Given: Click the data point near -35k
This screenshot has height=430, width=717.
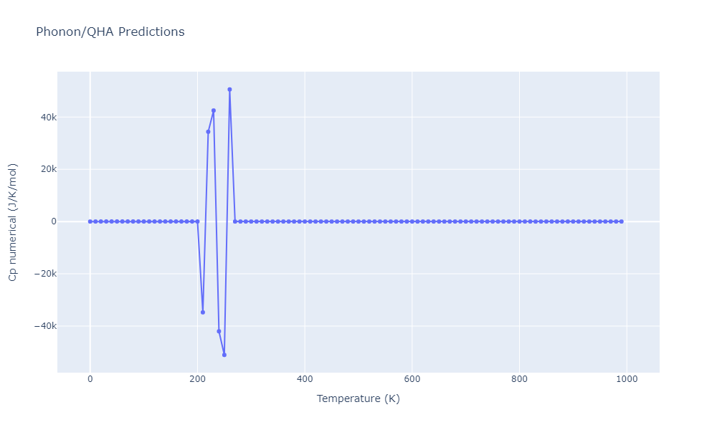Looking at the screenshot, I should click(x=202, y=312).
